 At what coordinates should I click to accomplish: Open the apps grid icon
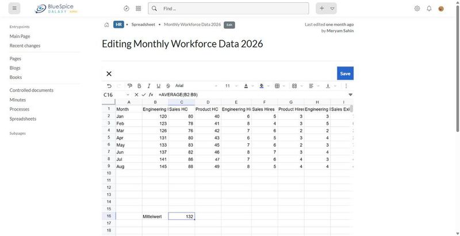point(139,9)
